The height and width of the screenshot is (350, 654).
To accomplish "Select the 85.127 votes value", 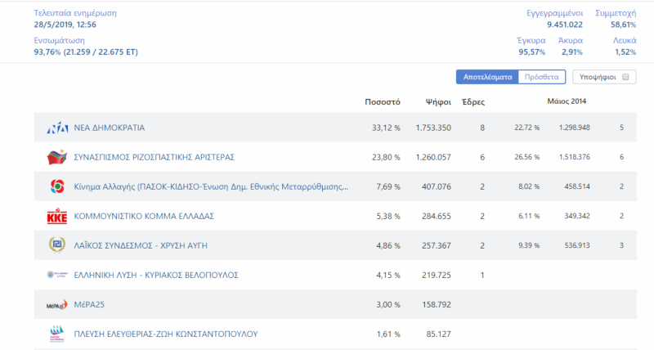I will click(x=438, y=334).
